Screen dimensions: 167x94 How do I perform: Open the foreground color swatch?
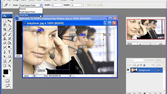(6, 72)
